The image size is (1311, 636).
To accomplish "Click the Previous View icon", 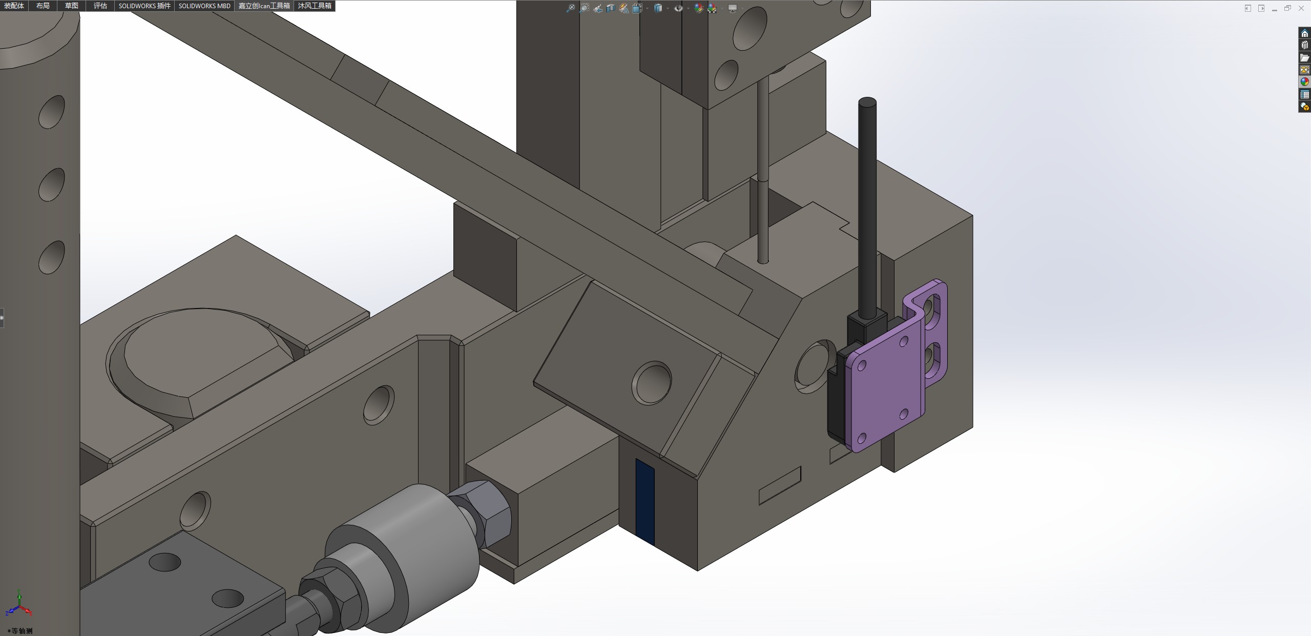I will 598,9.
